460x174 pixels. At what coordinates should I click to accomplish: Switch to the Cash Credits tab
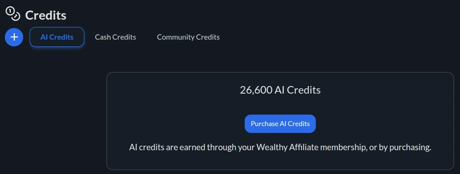(x=115, y=37)
